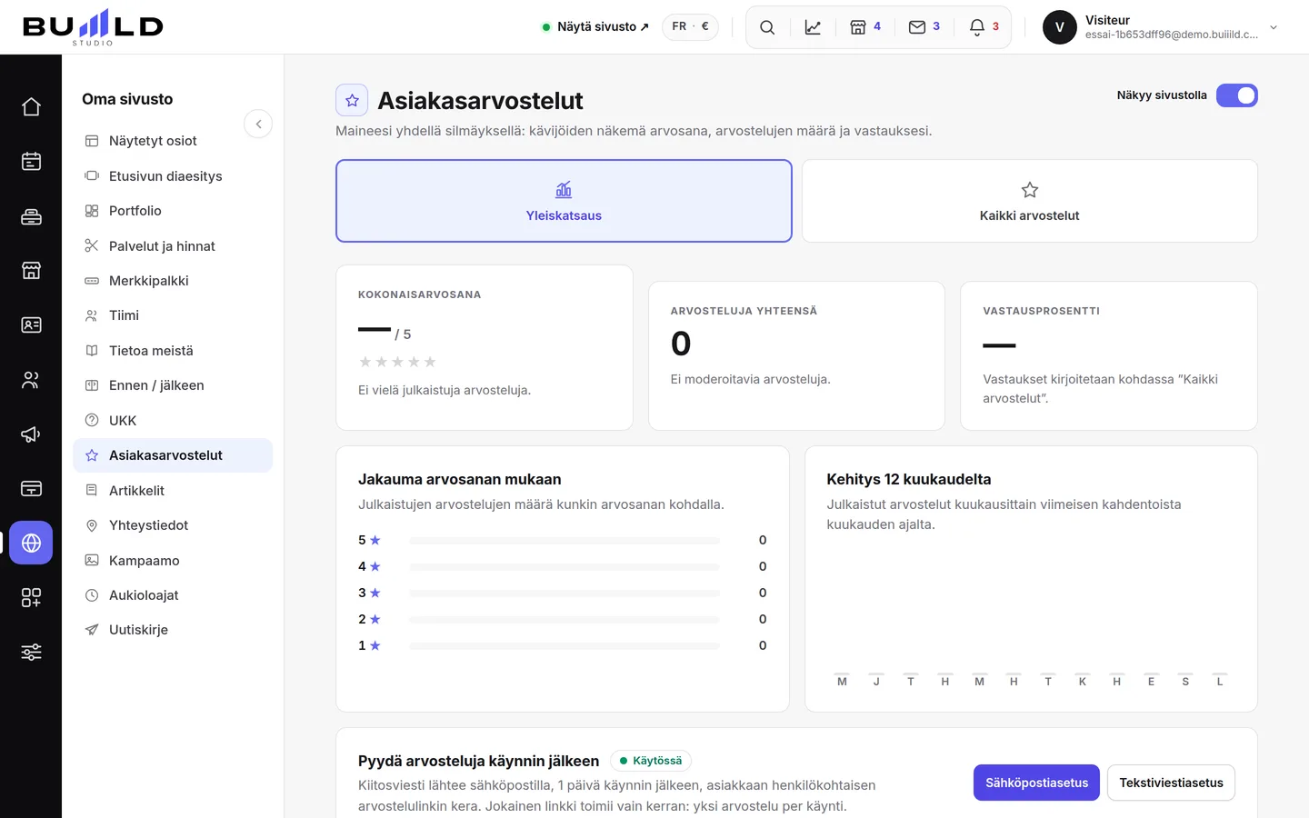Click the megaphone marketing icon

coord(31,434)
